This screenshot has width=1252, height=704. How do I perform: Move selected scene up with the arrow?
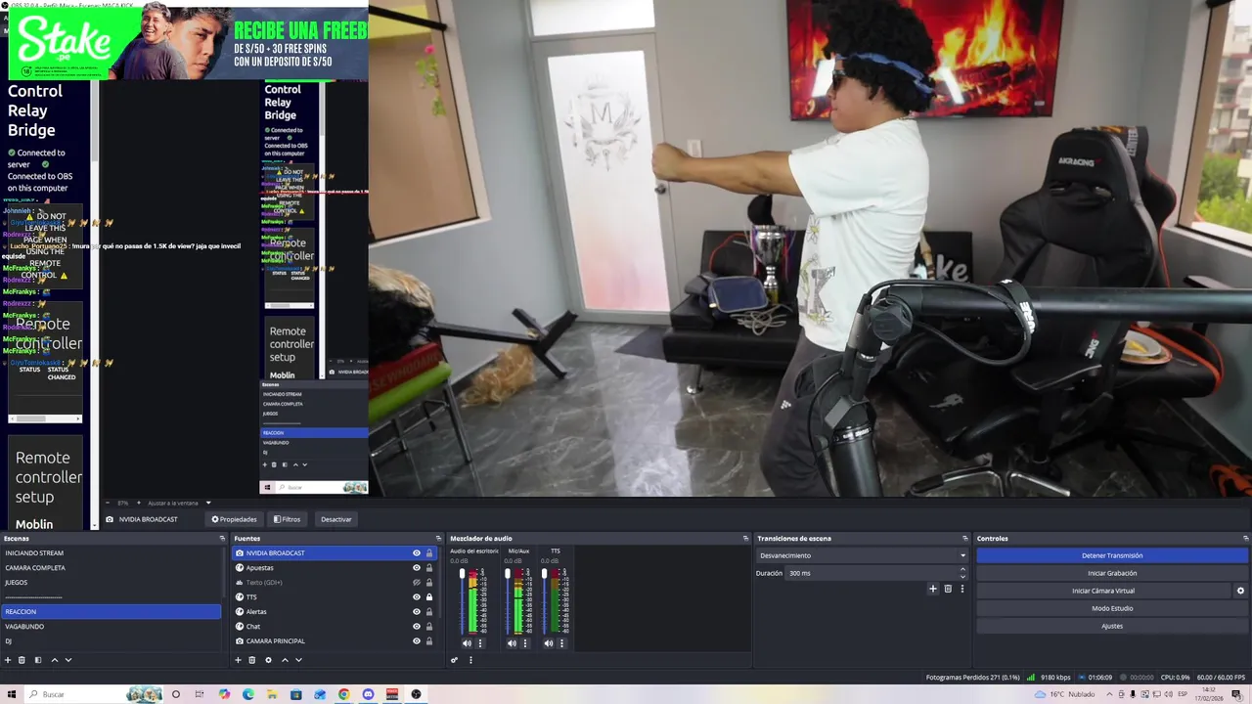click(x=55, y=660)
